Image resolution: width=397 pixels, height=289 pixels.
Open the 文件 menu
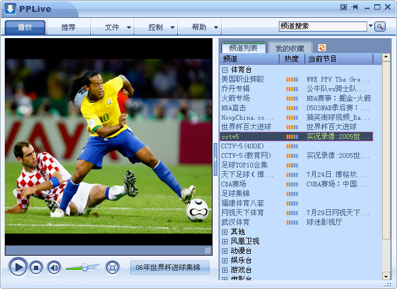(112, 27)
